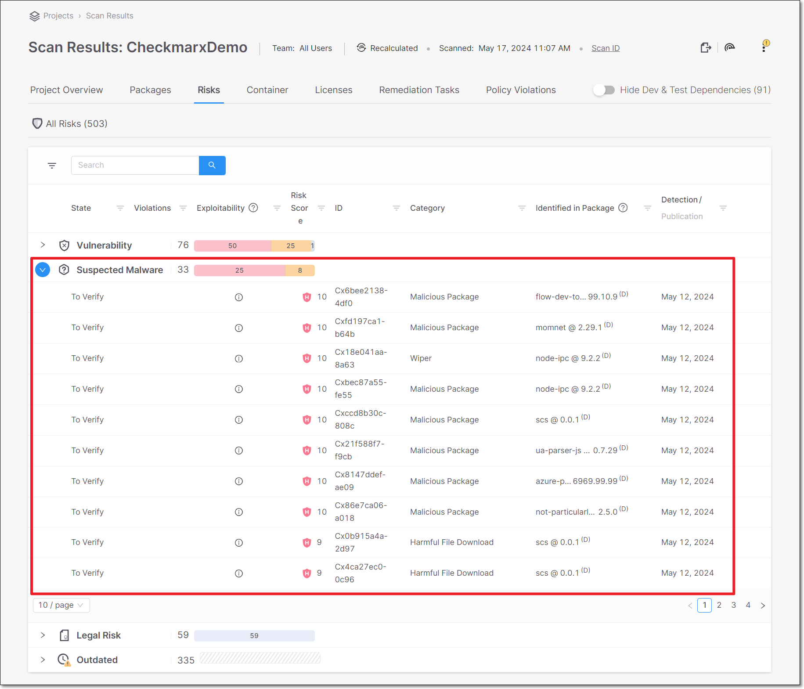Filter by Detection/Publication column icon

click(723, 208)
